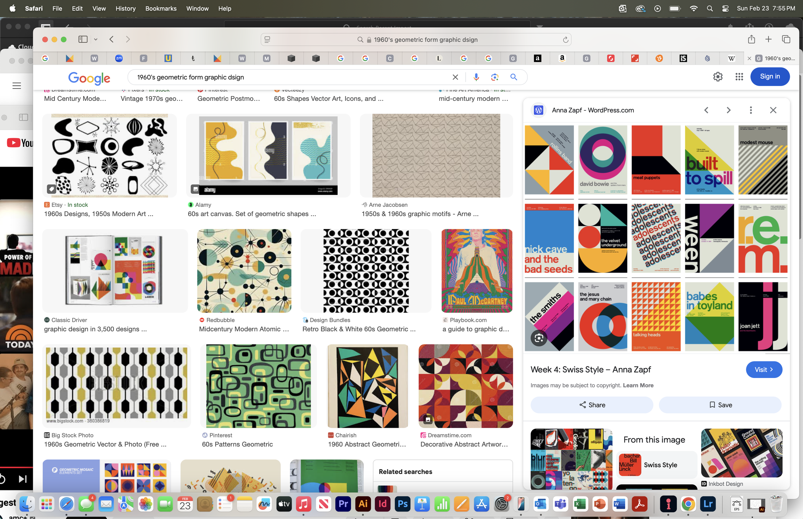Open Adobe Acrobat from the Dock
Image resolution: width=803 pixels, height=519 pixels.
click(x=640, y=504)
